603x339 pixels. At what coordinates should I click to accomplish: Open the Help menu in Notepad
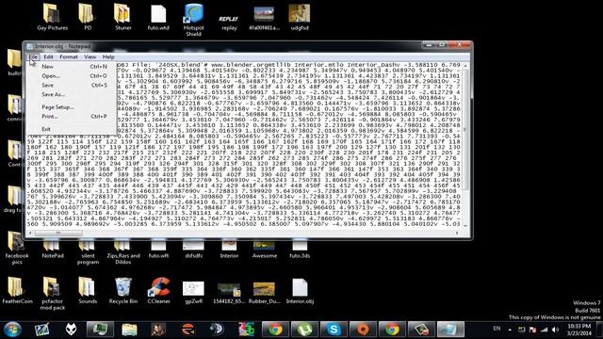[108, 56]
